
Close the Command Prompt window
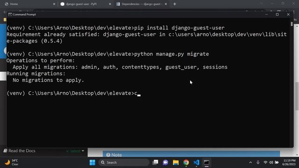288,14
